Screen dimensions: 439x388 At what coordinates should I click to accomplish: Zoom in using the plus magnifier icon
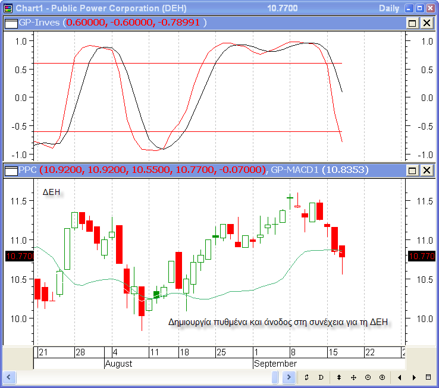382,377
